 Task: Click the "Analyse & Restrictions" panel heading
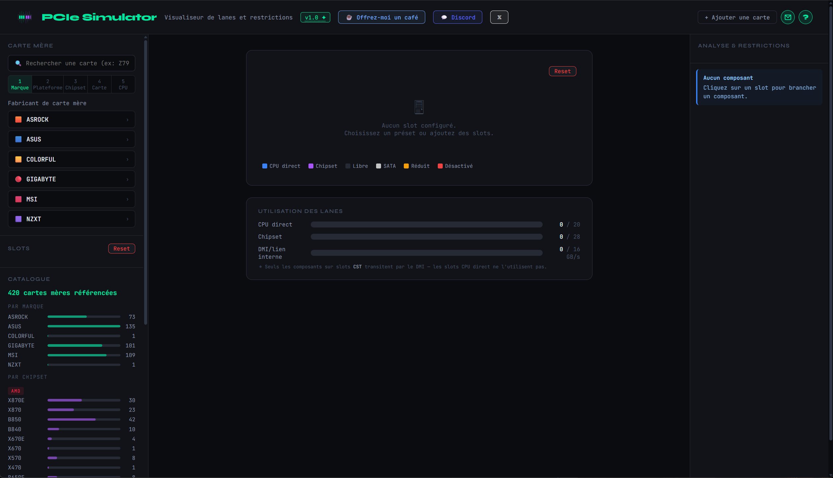744,45
